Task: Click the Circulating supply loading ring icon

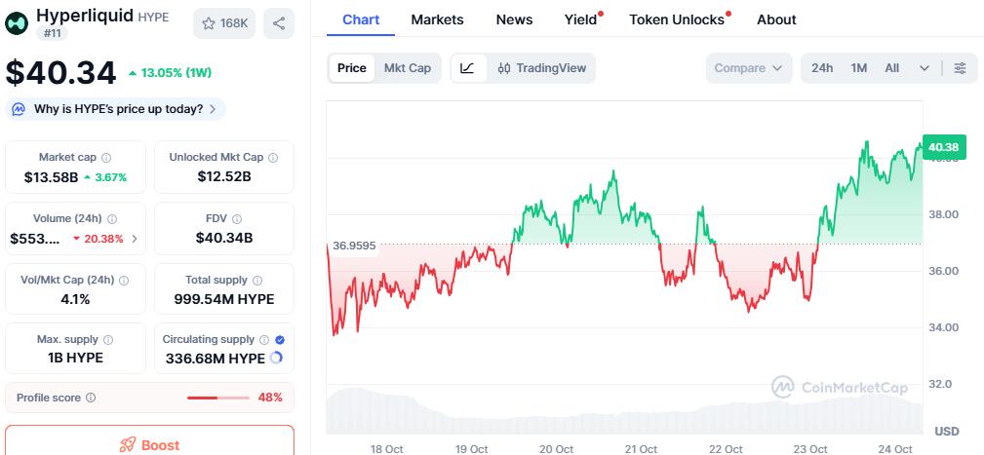Action: (x=276, y=359)
